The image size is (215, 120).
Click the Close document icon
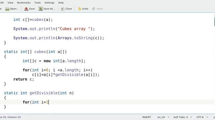tap(62, 9)
